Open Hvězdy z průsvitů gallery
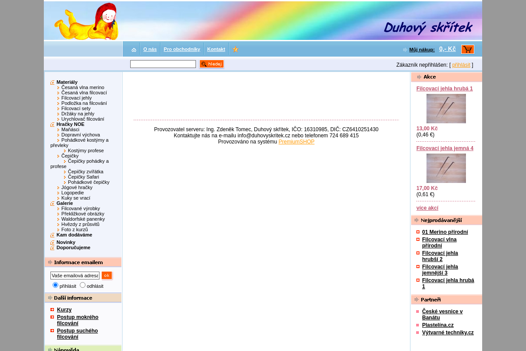The image size is (526, 351). pyautogui.click(x=80, y=224)
